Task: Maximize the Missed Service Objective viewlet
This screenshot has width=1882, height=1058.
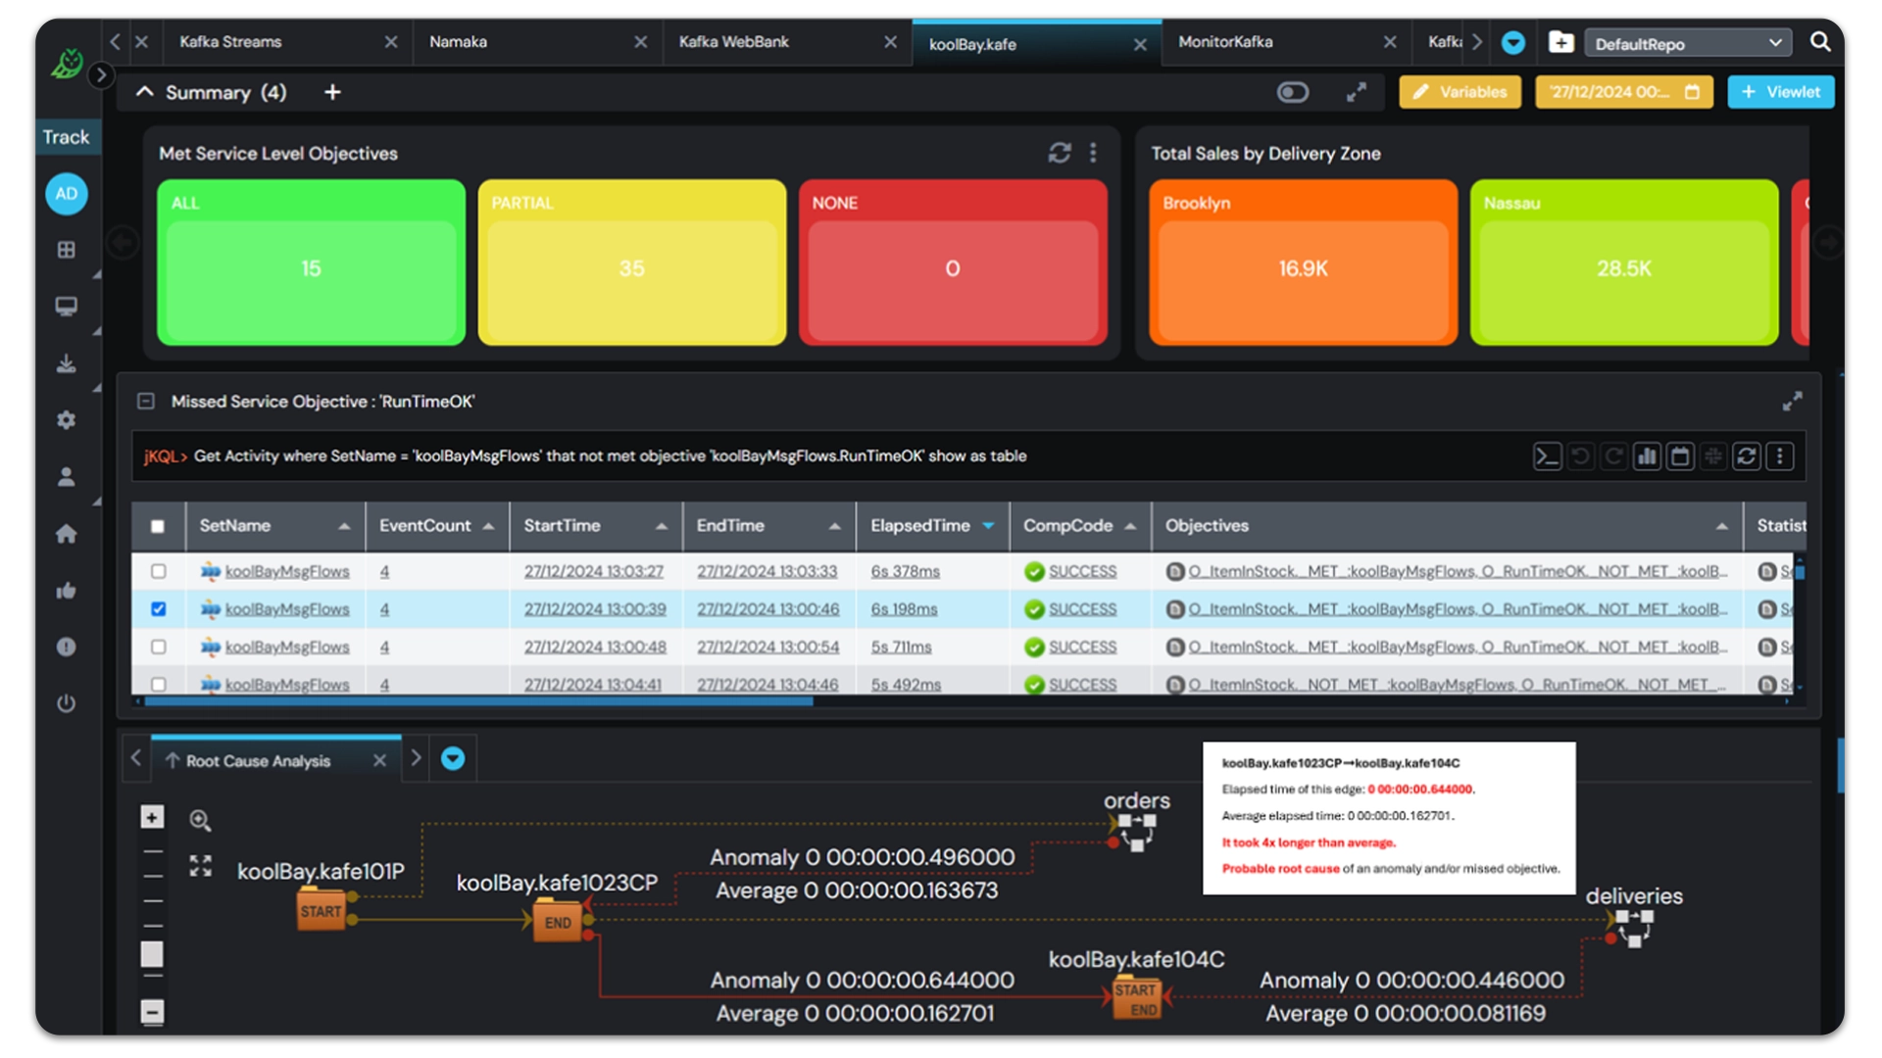Action: pos(1792,402)
